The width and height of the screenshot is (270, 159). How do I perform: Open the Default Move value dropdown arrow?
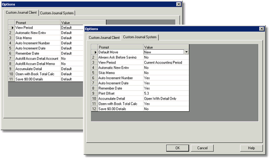186,52
